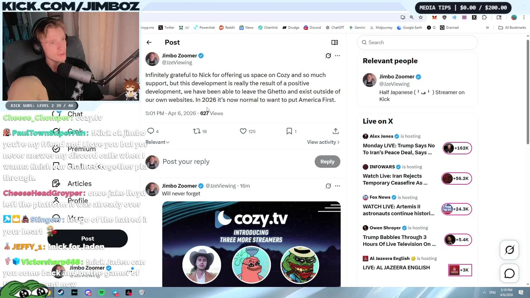Open View activity link
The image size is (530, 298).
click(x=323, y=142)
